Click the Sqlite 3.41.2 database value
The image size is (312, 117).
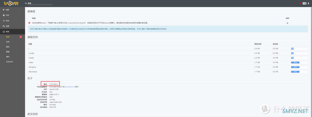pyautogui.click(x=54, y=95)
